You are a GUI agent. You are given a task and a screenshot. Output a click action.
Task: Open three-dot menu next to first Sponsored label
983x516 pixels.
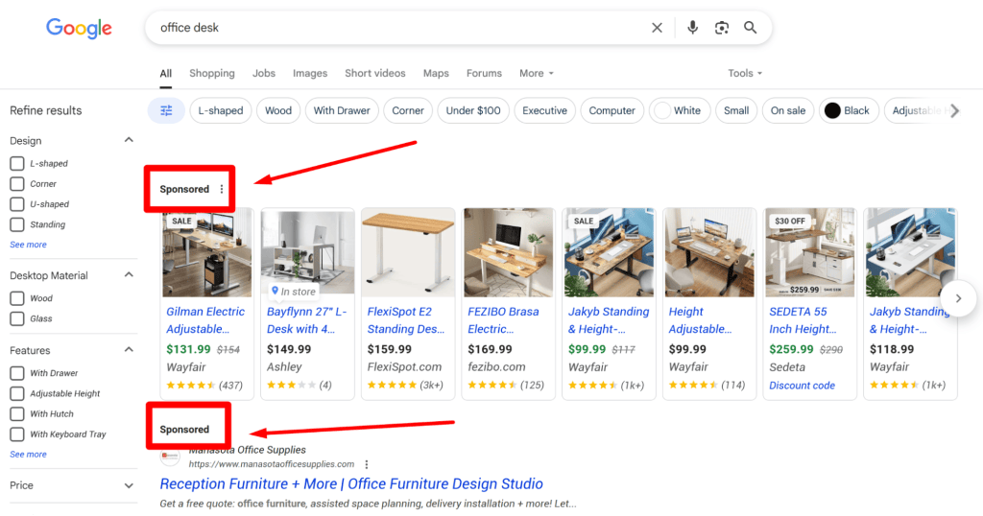pyautogui.click(x=222, y=189)
